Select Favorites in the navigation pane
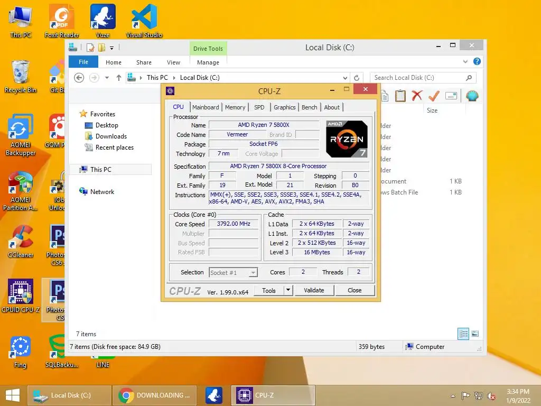 click(x=102, y=114)
